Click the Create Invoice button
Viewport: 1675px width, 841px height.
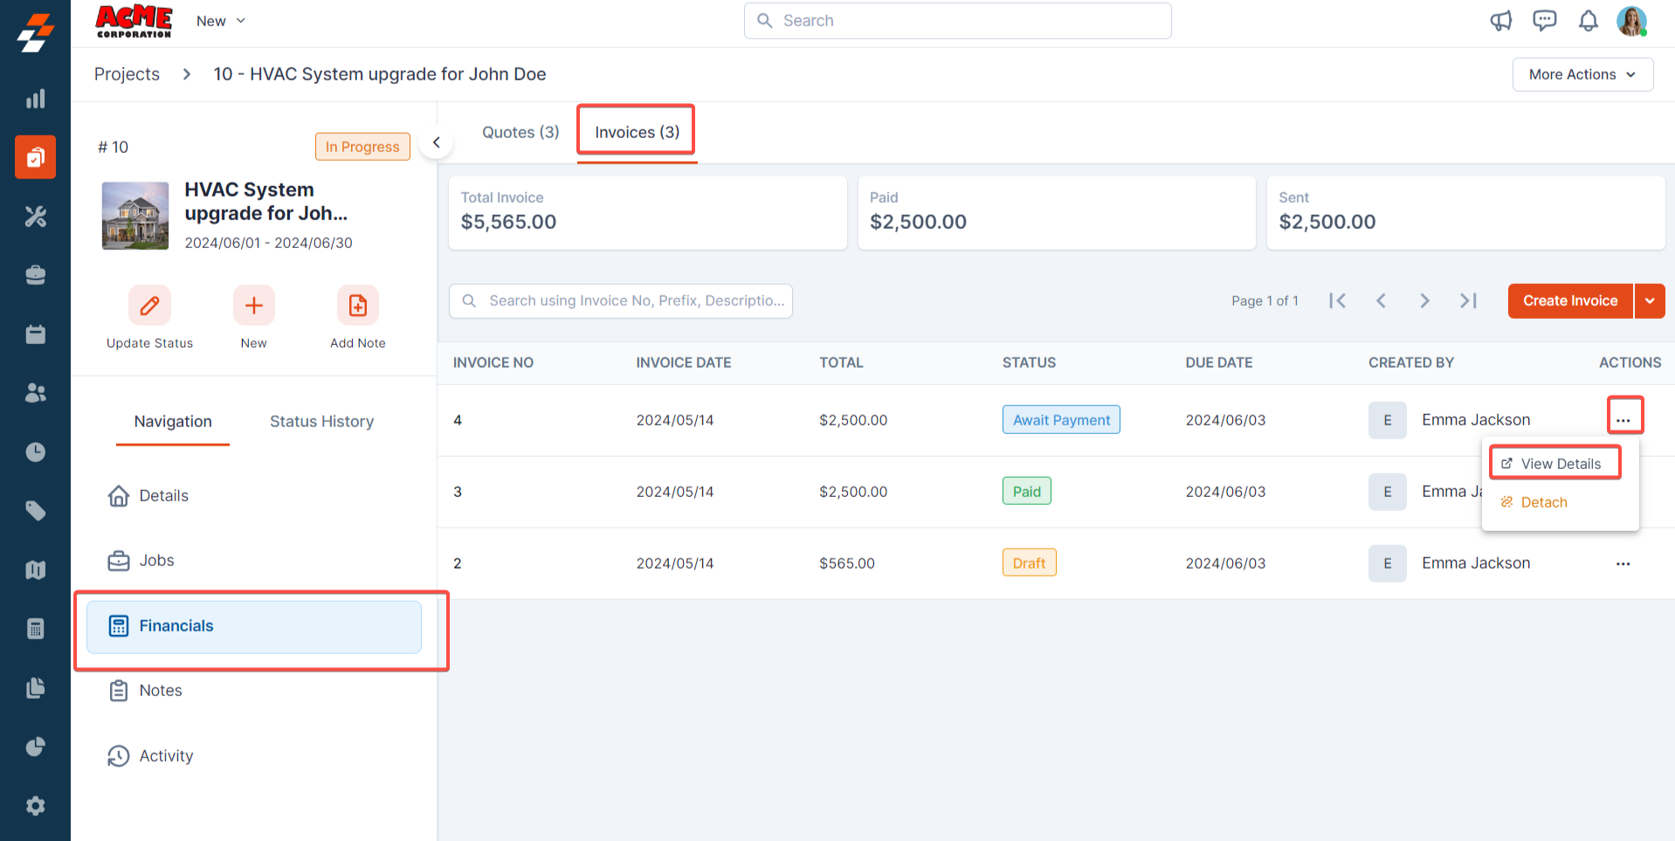(x=1569, y=300)
